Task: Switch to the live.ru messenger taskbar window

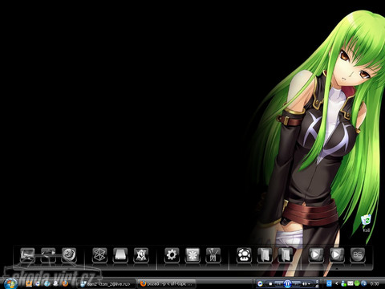Action: (107, 283)
